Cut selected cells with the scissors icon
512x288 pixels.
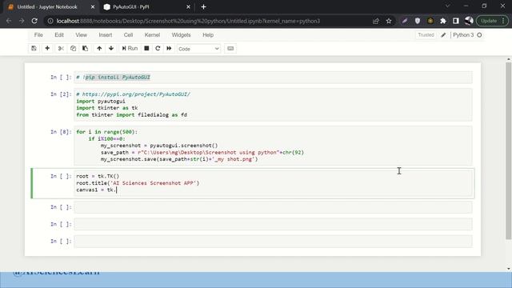point(61,48)
